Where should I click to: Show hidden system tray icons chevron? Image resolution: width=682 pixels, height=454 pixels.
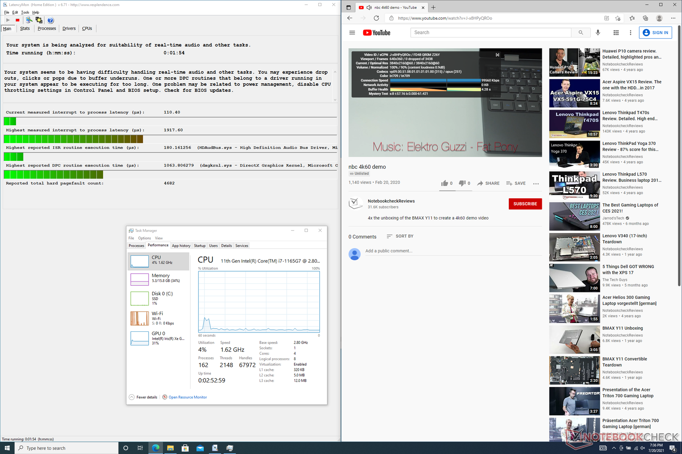[x=613, y=448]
